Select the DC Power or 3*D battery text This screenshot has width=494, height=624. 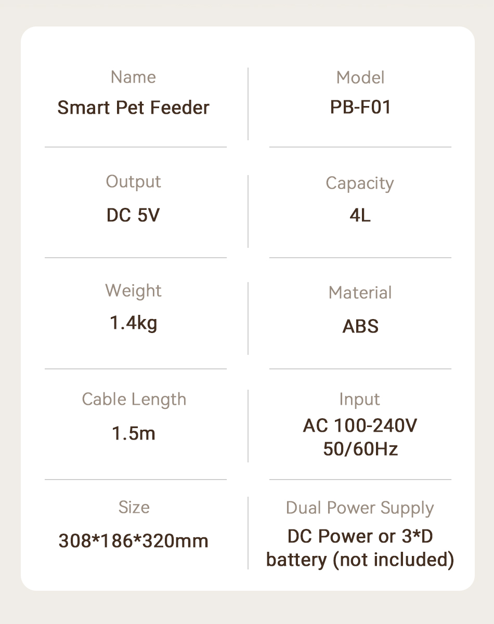point(360,548)
